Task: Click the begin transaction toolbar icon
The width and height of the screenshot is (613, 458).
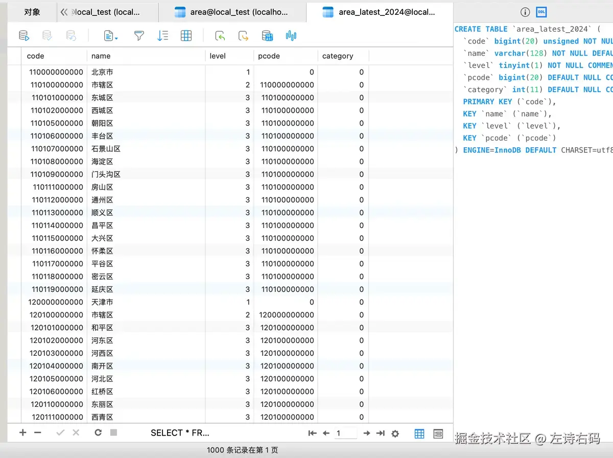Action: tap(23, 35)
